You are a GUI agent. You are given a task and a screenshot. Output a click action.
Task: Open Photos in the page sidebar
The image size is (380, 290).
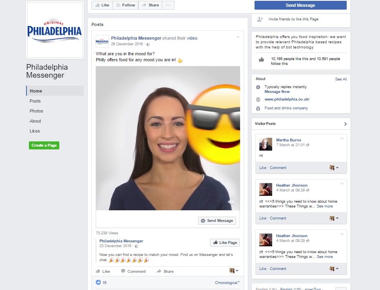[x=36, y=111]
